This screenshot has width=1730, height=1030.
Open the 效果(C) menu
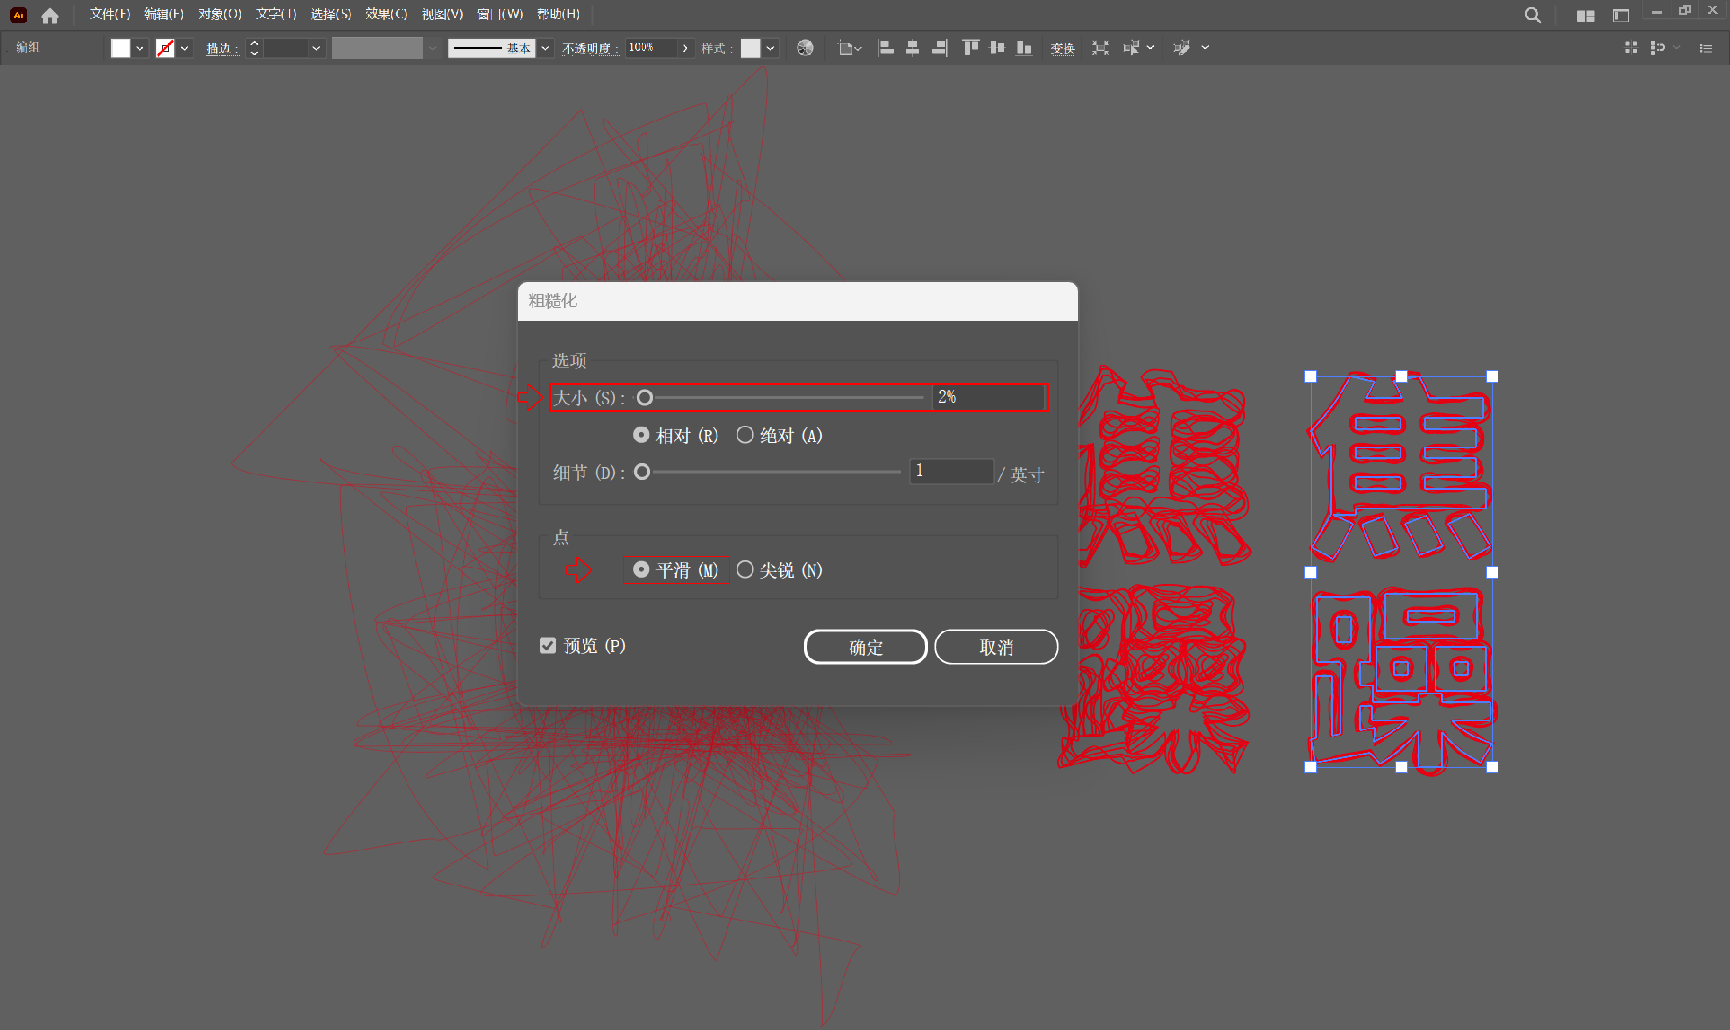tap(386, 14)
